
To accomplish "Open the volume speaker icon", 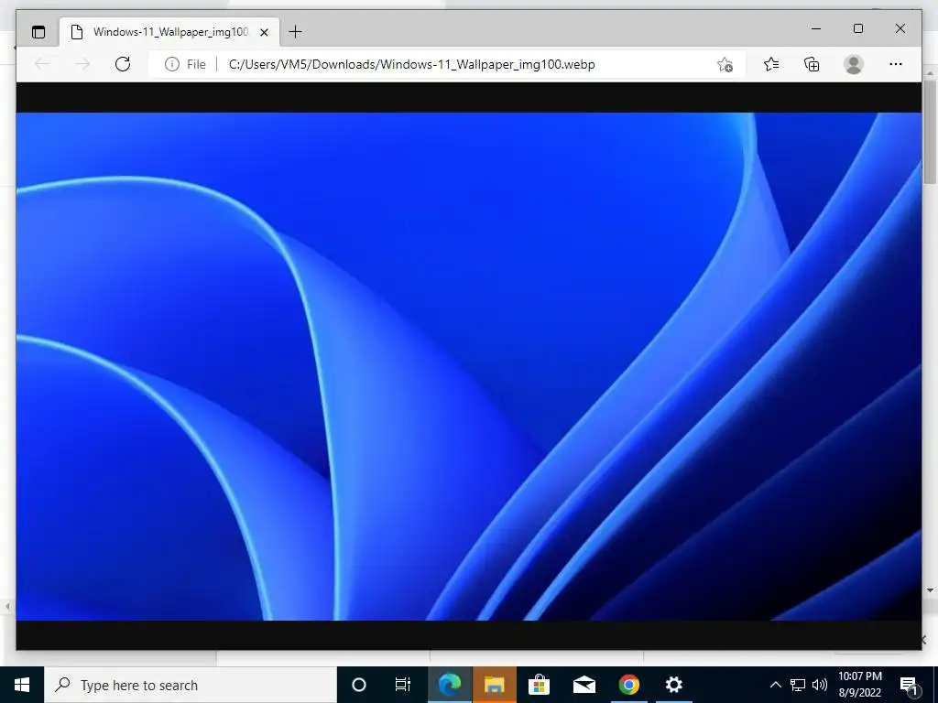I will pos(820,685).
